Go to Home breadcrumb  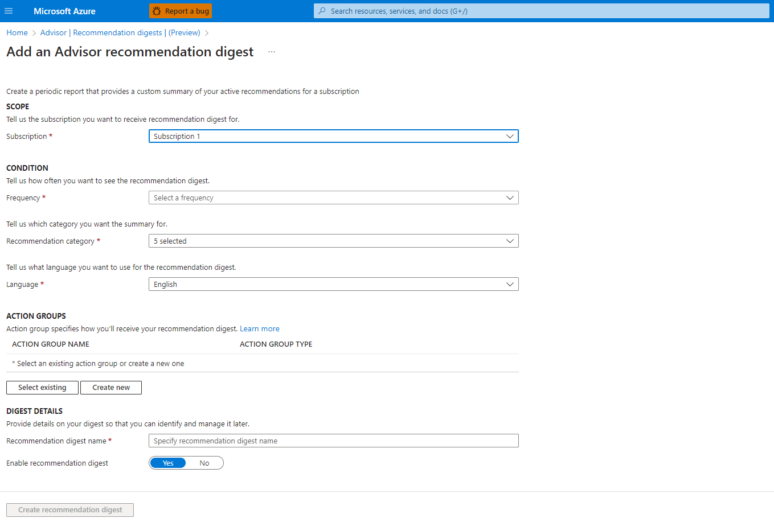coord(17,32)
